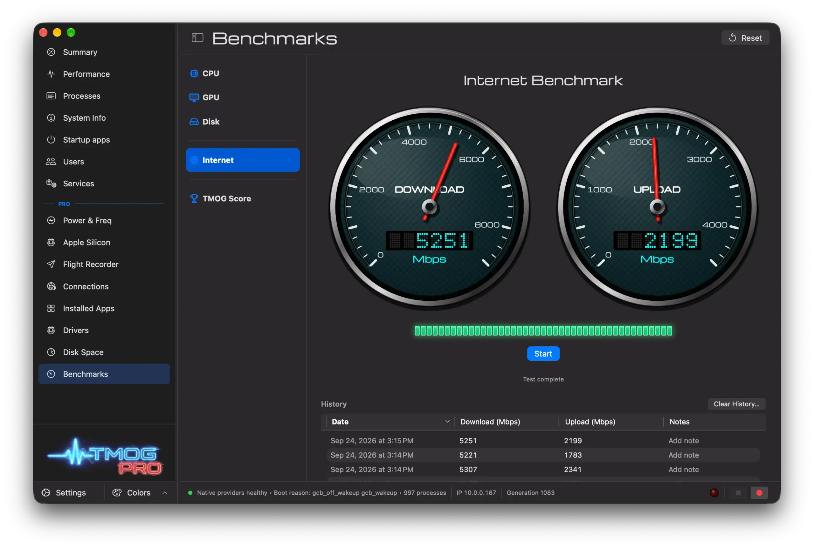Click the Settings gear icon
The image size is (814, 548).
coord(46,492)
